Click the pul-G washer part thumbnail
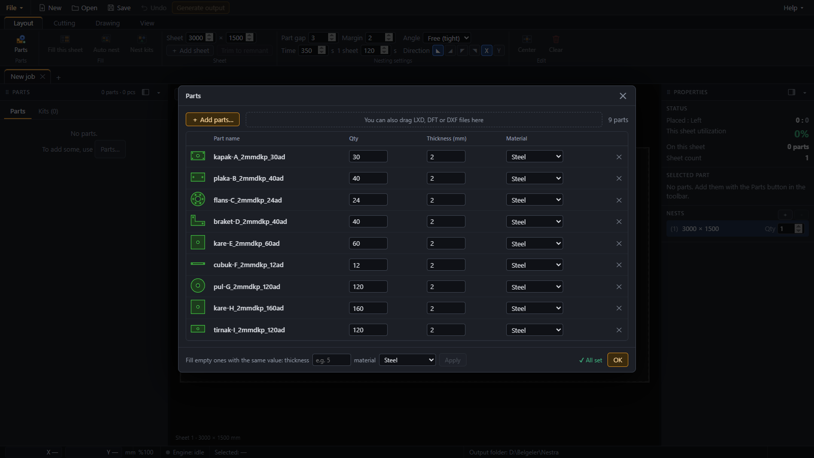The height and width of the screenshot is (458, 814). (x=198, y=285)
